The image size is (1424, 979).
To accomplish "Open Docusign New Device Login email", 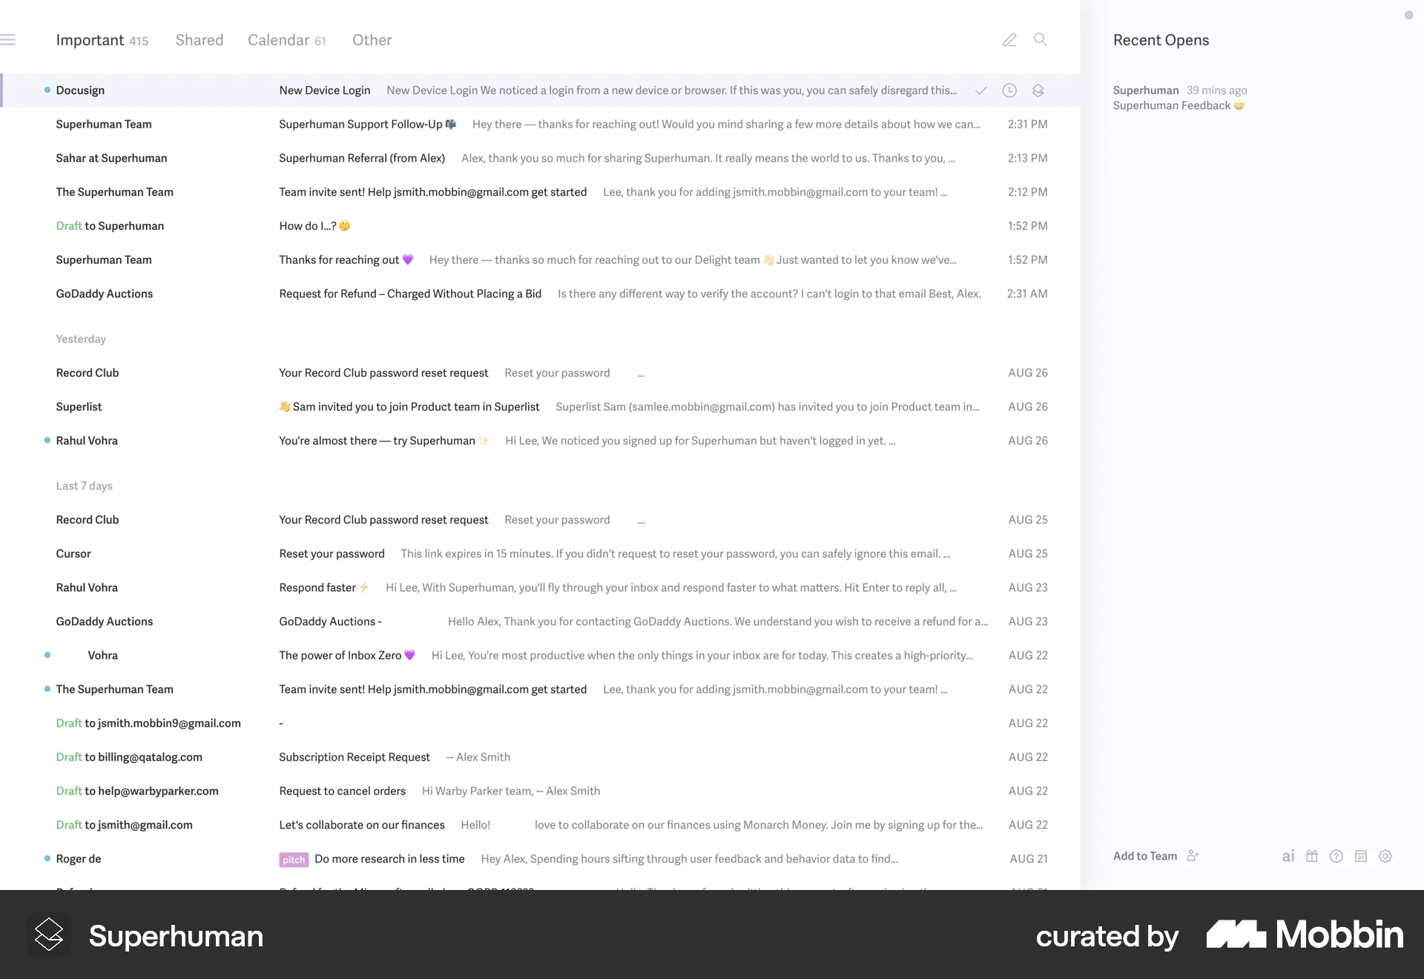I will click(541, 90).
